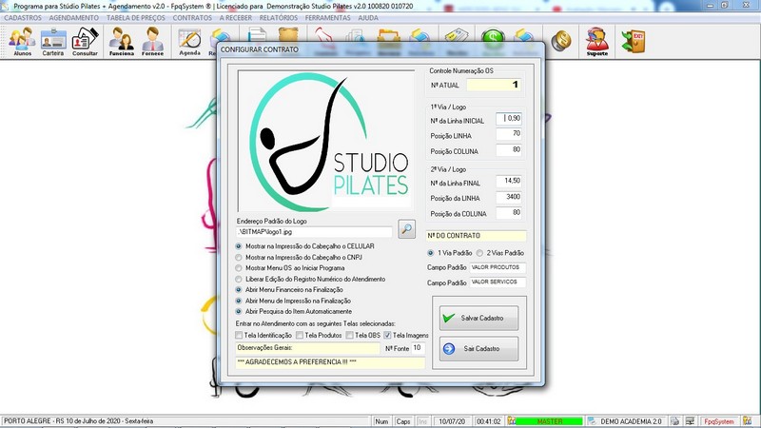Click the gold coins toolbar icon
This screenshot has height=428, width=761.
point(560,41)
